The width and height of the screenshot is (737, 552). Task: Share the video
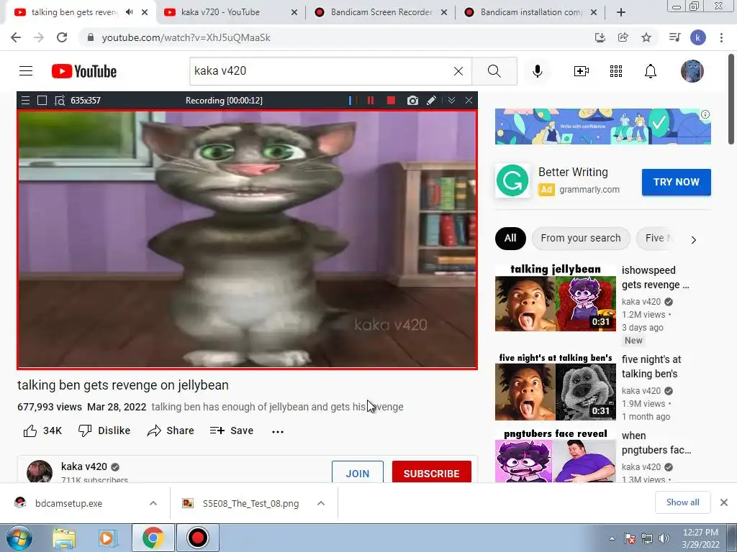pyautogui.click(x=171, y=431)
